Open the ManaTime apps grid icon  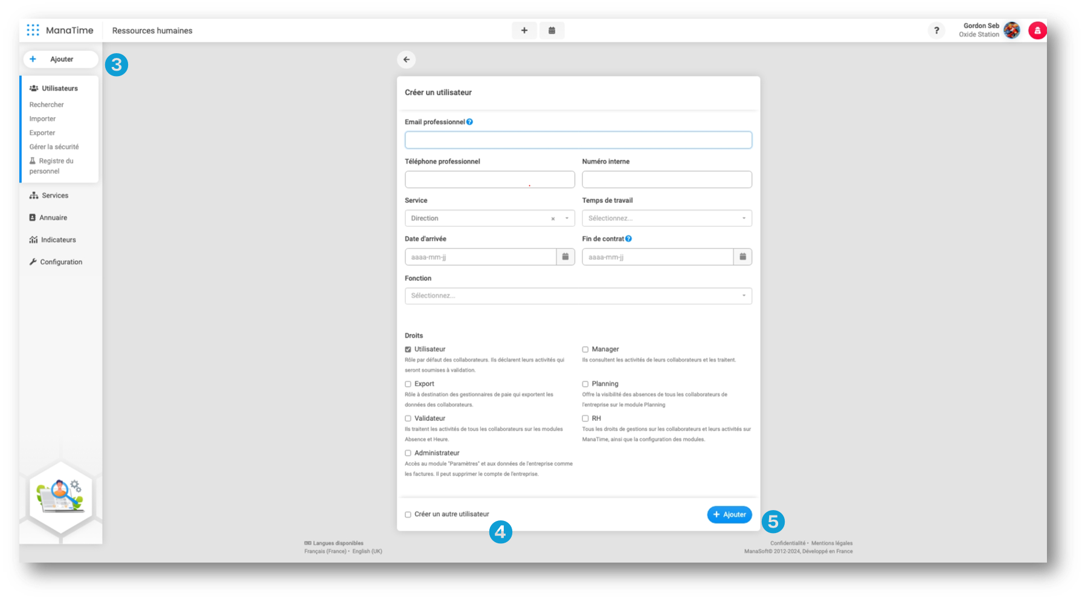(33, 30)
